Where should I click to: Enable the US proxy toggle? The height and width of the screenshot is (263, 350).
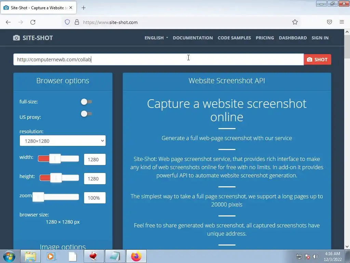[86, 114]
